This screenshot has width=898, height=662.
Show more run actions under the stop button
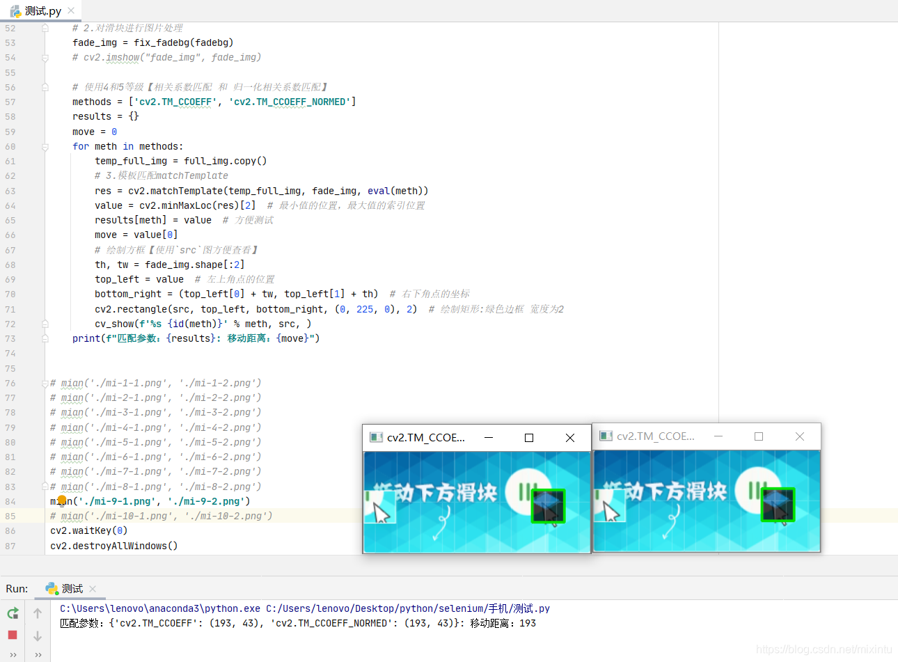tap(13, 655)
